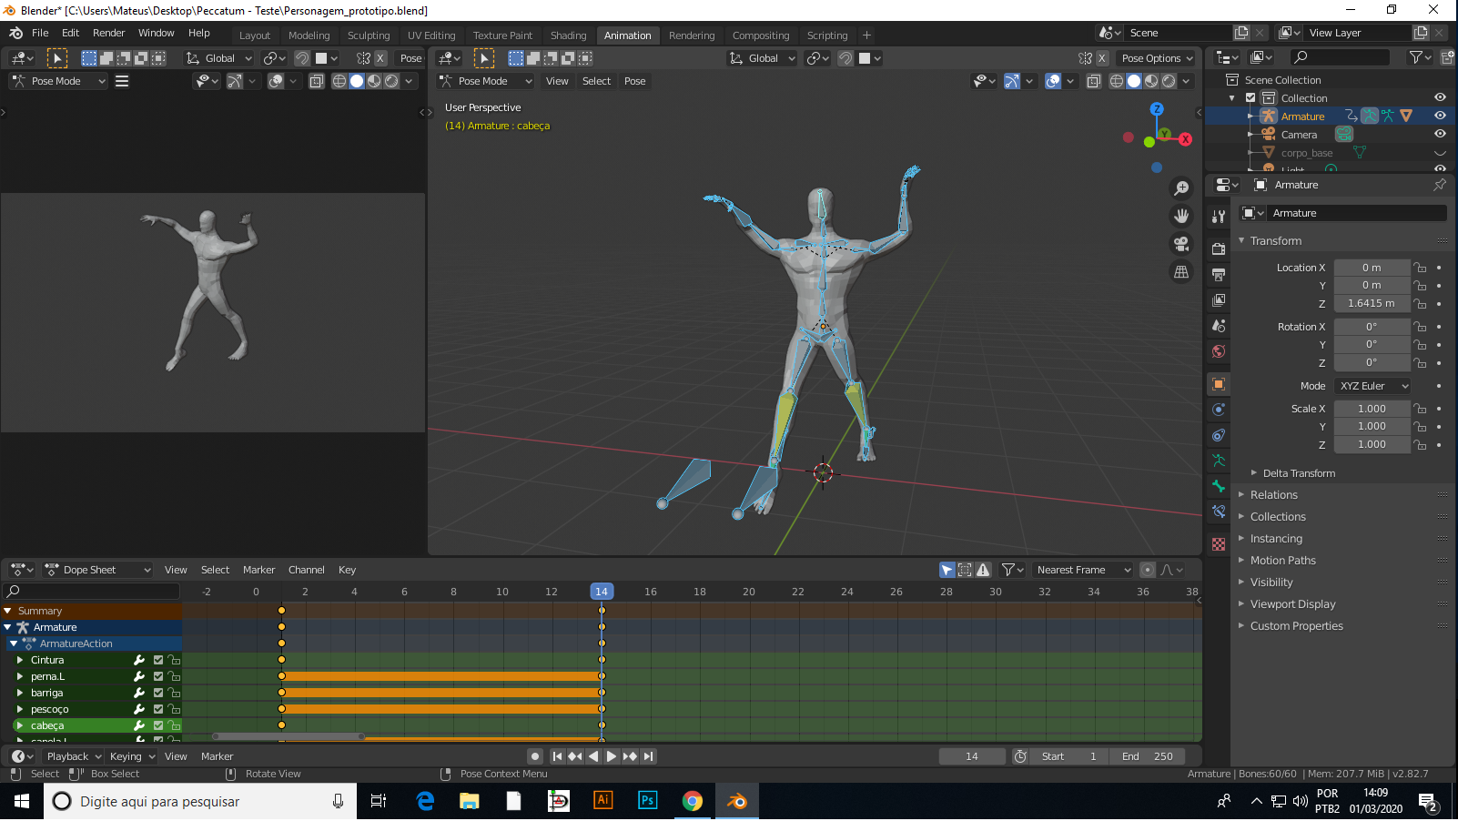The height and width of the screenshot is (821, 1458).
Task: Expand the Motion Paths panel
Action: [1282, 561]
